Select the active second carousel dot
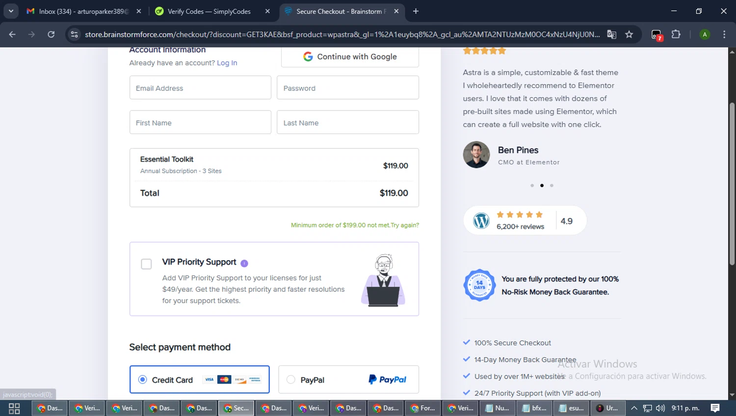 tap(542, 185)
